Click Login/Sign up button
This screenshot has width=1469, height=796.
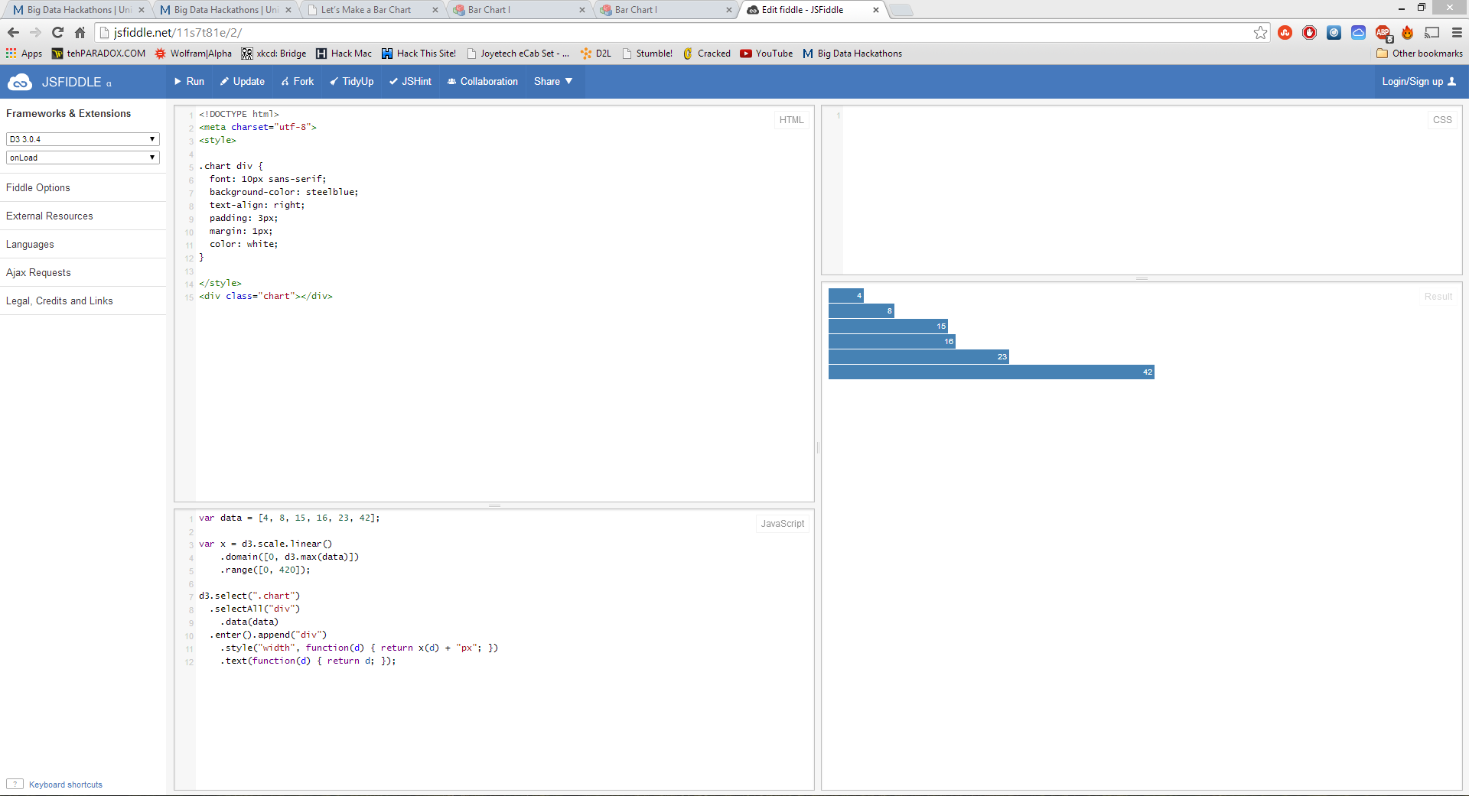pyautogui.click(x=1419, y=82)
